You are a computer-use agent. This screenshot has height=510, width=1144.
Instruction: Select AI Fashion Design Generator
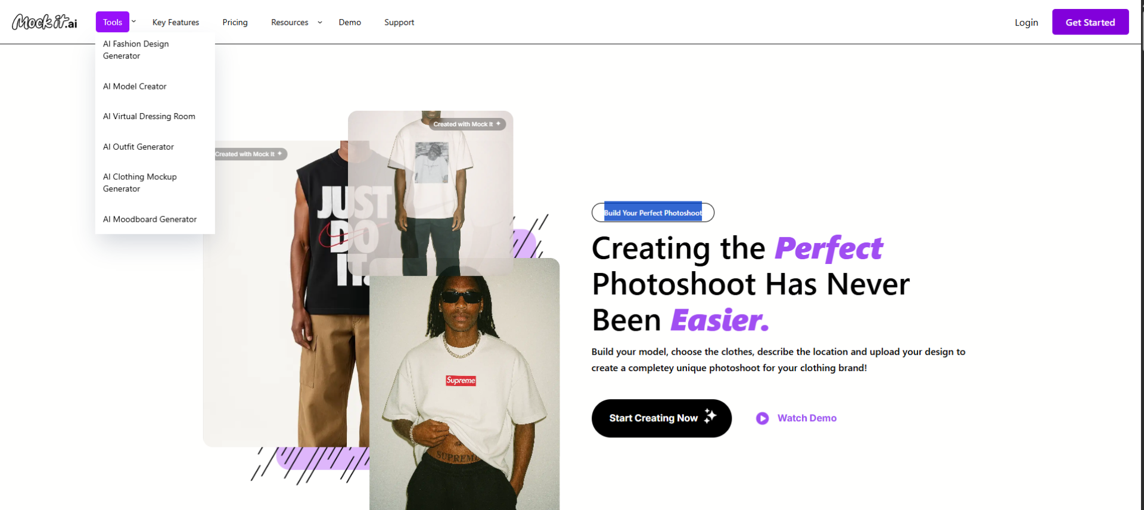136,49
